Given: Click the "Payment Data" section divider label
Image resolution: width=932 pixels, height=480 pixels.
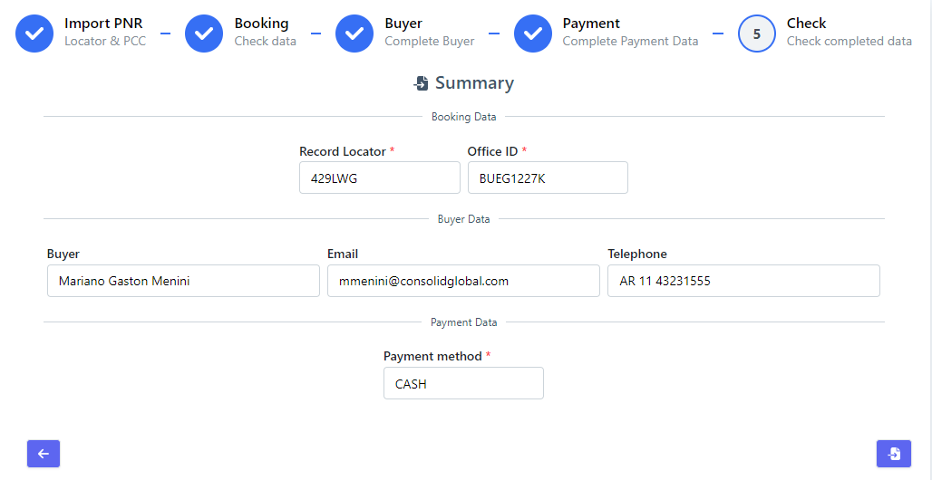Looking at the screenshot, I should (x=463, y=322).
